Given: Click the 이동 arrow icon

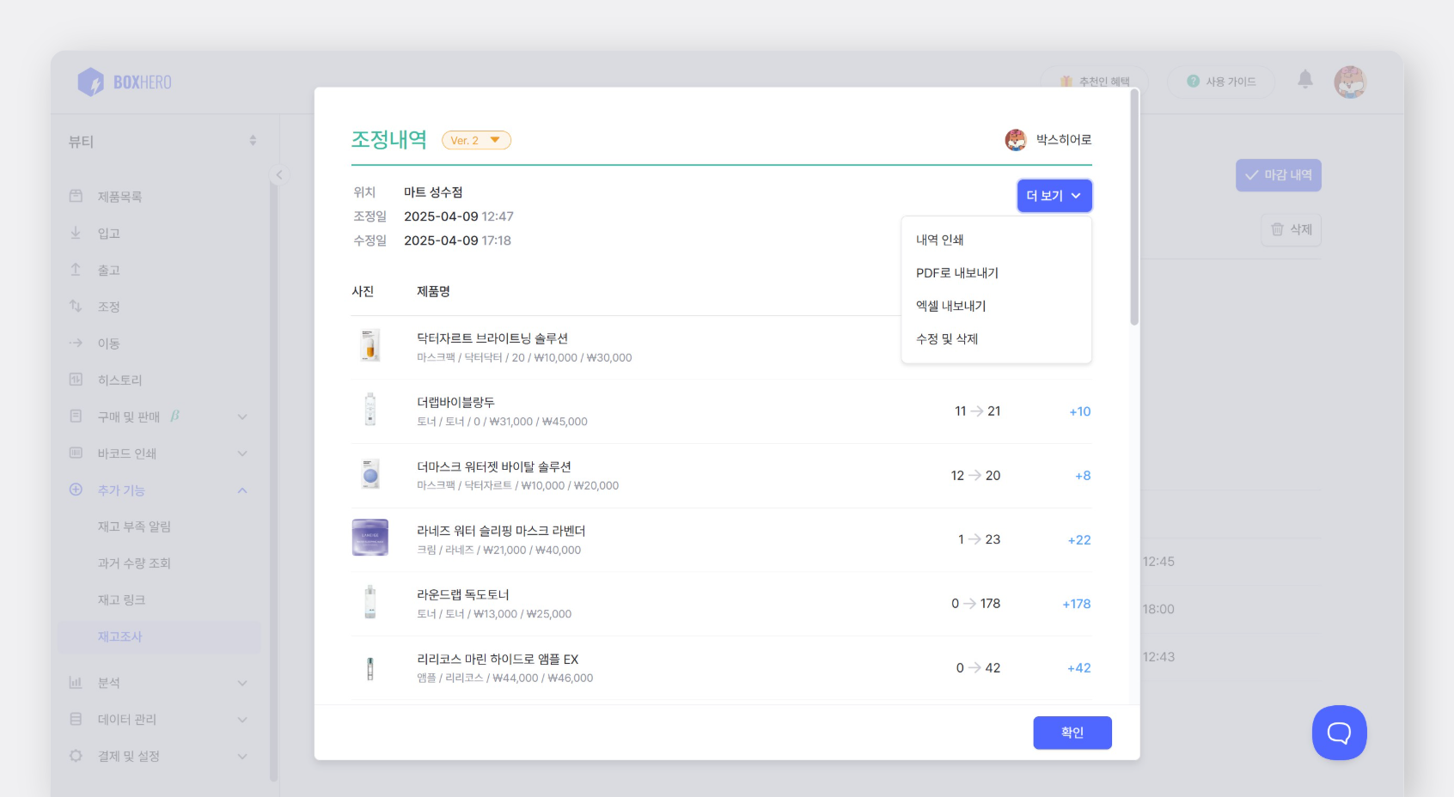Looking at the screenshot, I should click(76, 343).
